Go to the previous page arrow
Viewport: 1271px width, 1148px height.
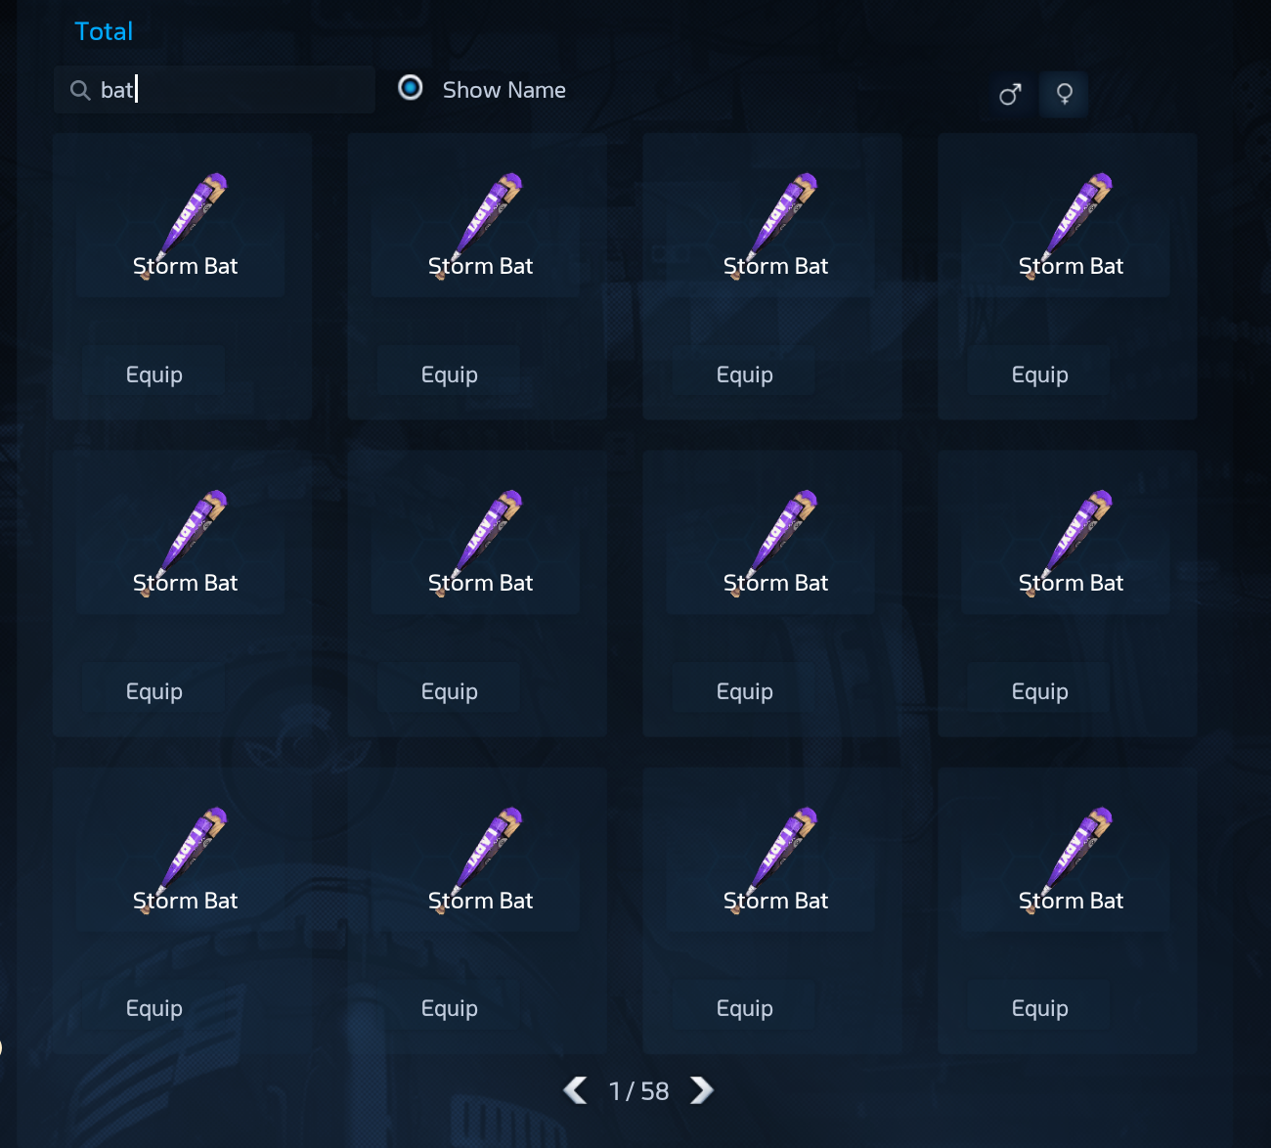576,1090
